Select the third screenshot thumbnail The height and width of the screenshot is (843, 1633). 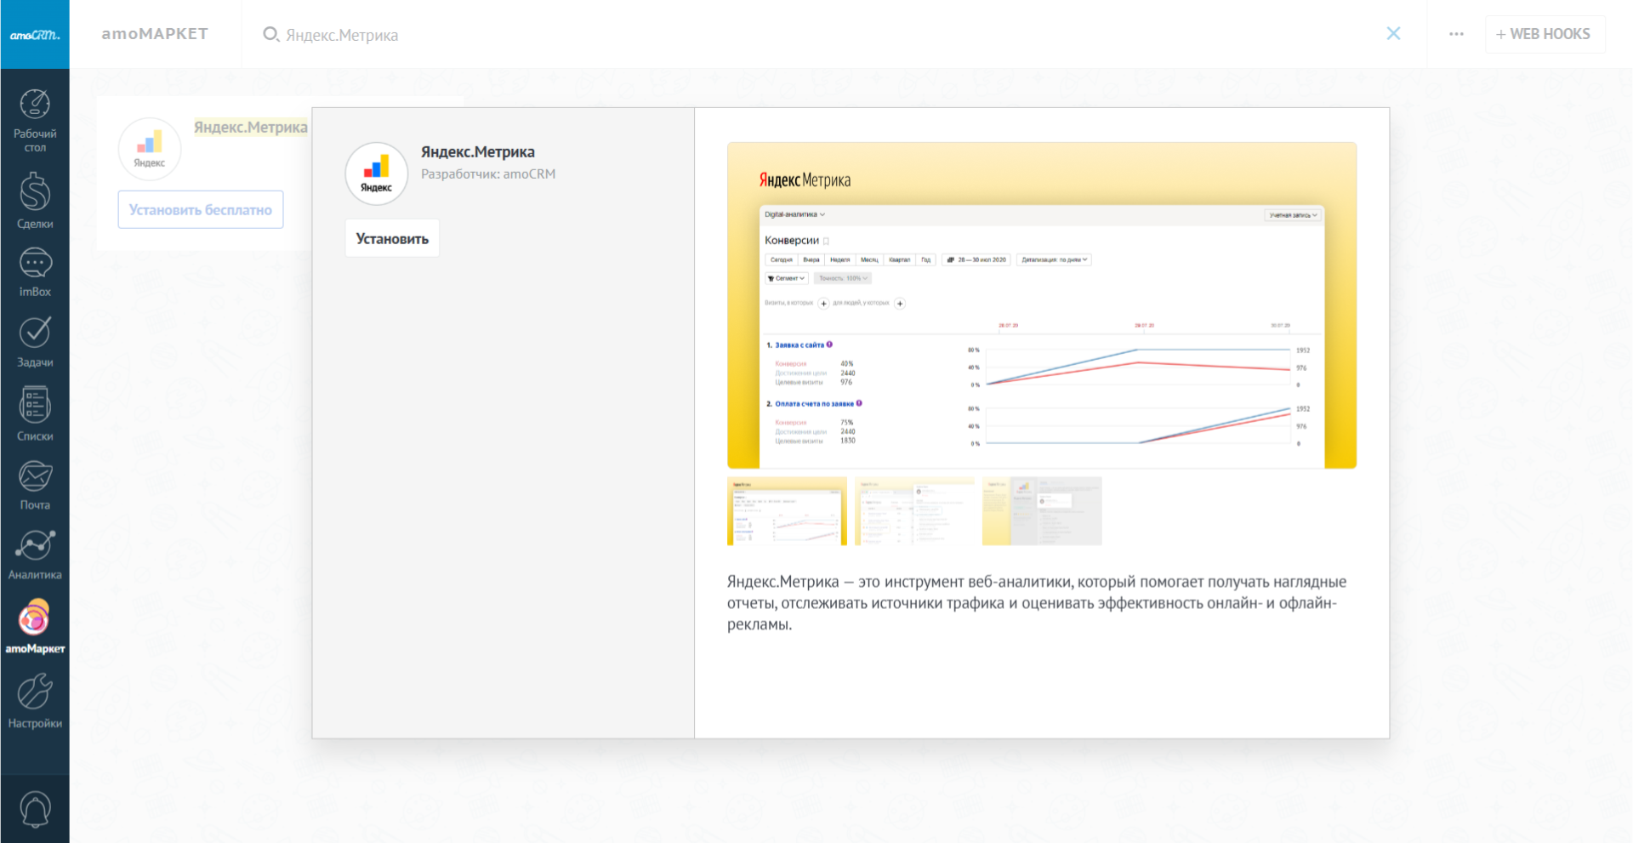(1042, 511)
